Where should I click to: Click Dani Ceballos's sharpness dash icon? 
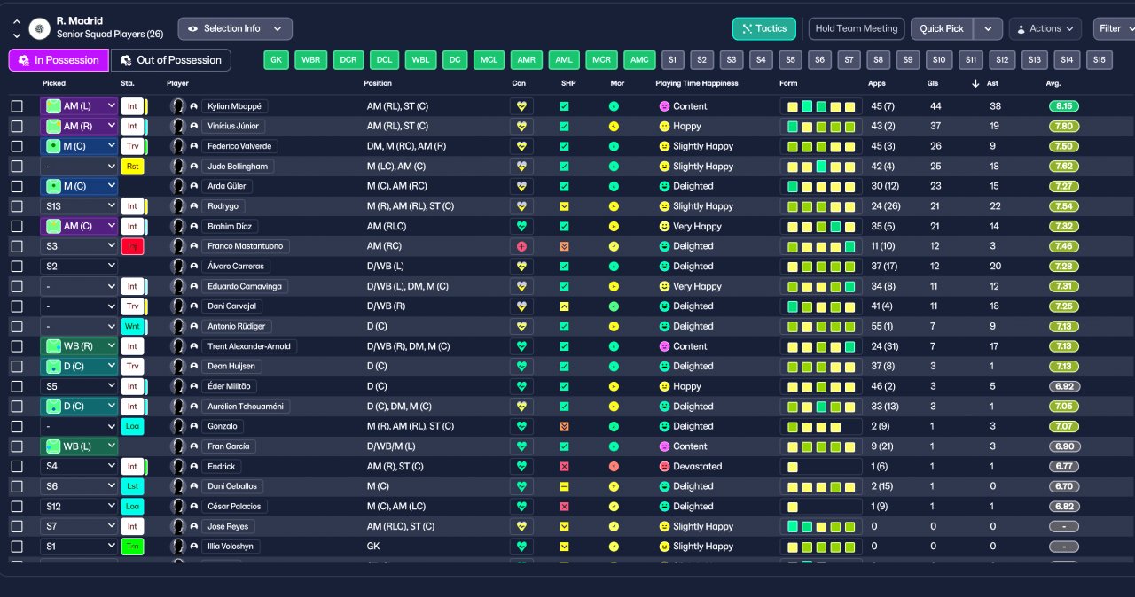[564, 486]
